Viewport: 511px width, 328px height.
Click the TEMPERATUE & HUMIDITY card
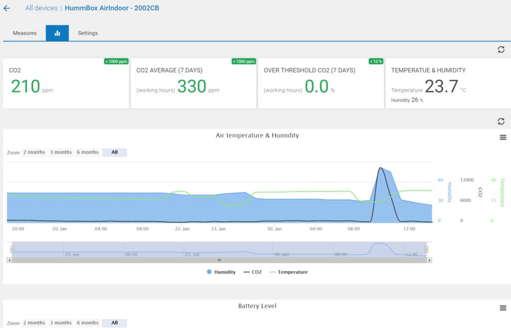point(448,83)
